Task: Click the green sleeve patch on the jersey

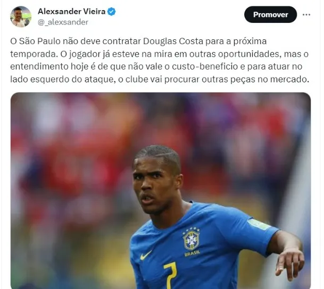Action: pyautogui.click(x=259, y=225)
